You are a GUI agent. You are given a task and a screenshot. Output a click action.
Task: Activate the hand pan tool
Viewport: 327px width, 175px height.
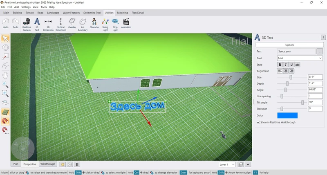tap(5, 75)
